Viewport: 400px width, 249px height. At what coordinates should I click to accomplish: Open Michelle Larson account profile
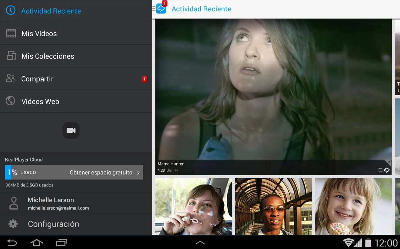pyautogui.click(x=76, y=203)
